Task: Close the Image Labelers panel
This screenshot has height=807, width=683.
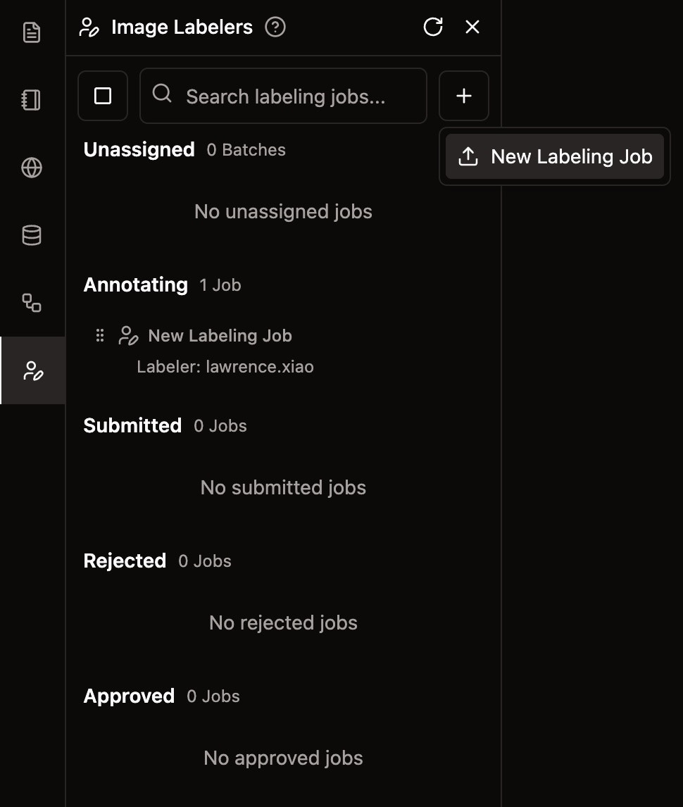Action: click(472, 27)
